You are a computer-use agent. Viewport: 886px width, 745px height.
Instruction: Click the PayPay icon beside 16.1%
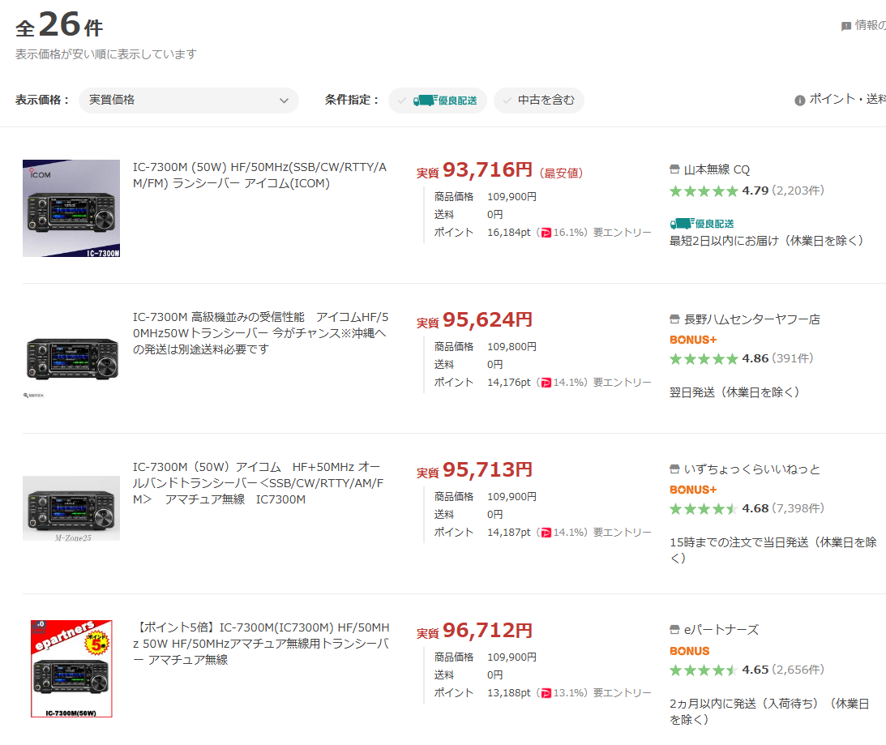click(x=546, y=233)
